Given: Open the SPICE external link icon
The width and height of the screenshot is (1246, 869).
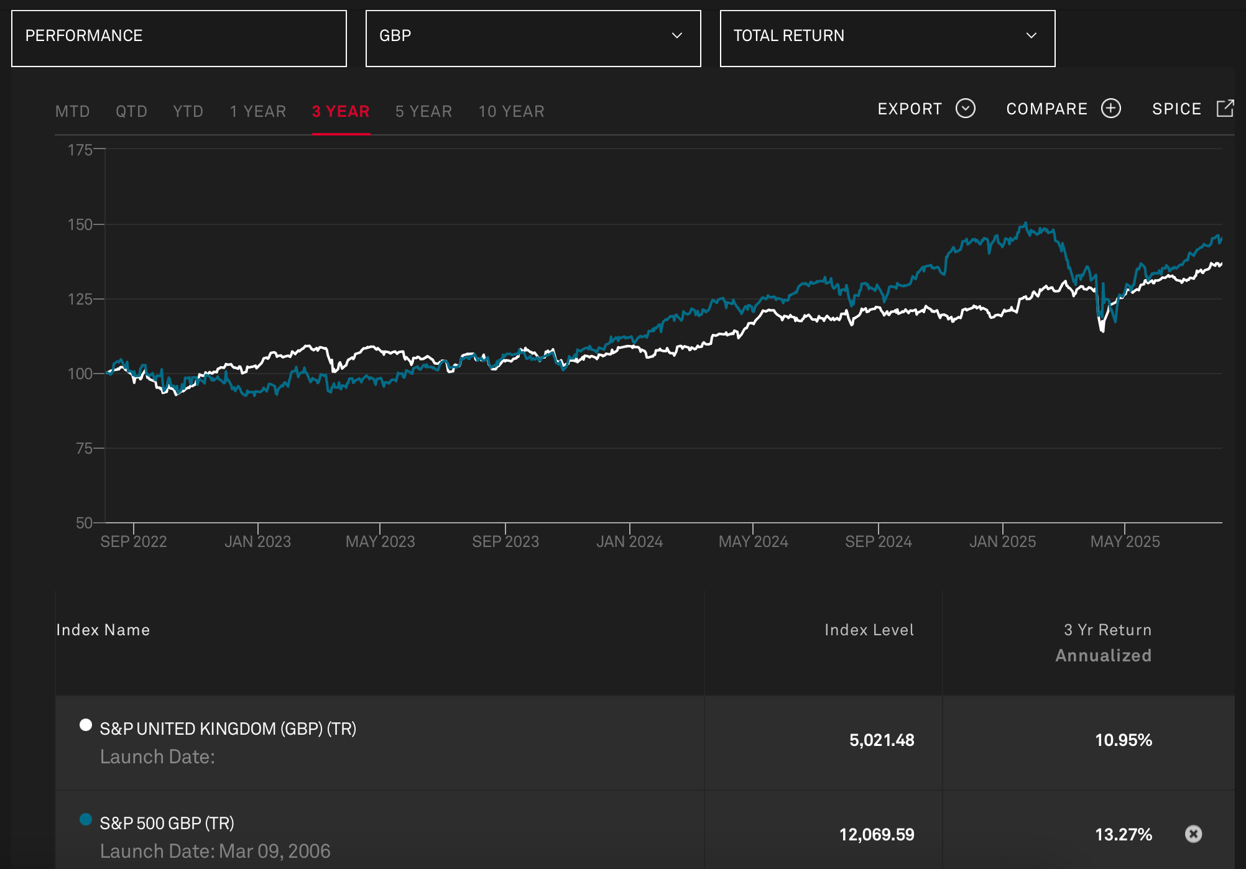Looking at the screenshot, I should [1224, 109].
